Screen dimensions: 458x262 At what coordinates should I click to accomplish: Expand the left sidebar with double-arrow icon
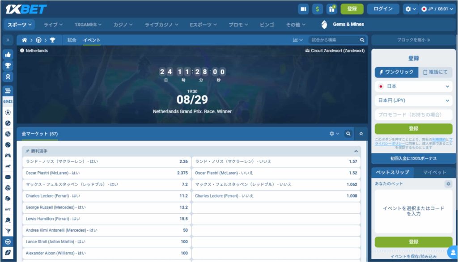coord(8,40)
